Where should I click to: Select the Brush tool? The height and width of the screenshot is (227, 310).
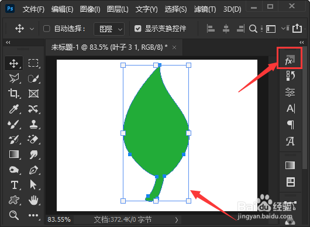tap(13, 124)
